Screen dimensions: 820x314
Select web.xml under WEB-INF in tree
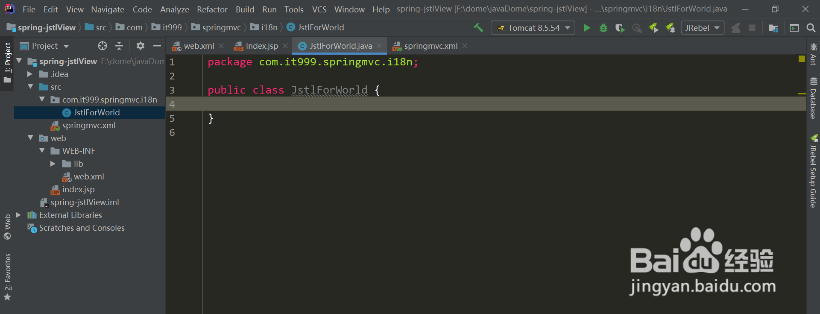(x=83, y=176)
